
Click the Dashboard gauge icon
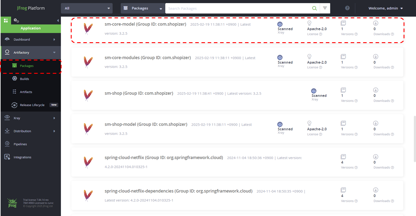coord(7,39)
